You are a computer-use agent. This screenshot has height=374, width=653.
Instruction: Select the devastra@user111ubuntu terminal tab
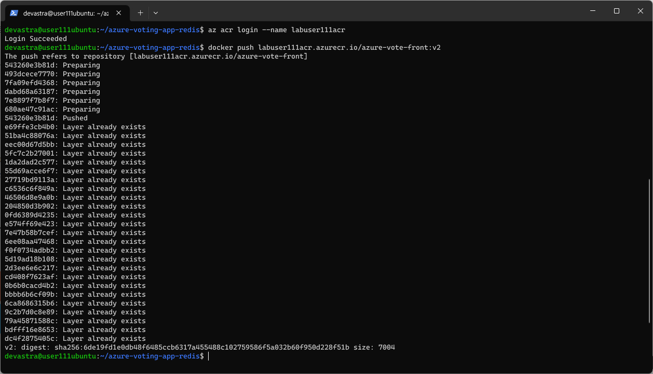click(x=67, y=13)
